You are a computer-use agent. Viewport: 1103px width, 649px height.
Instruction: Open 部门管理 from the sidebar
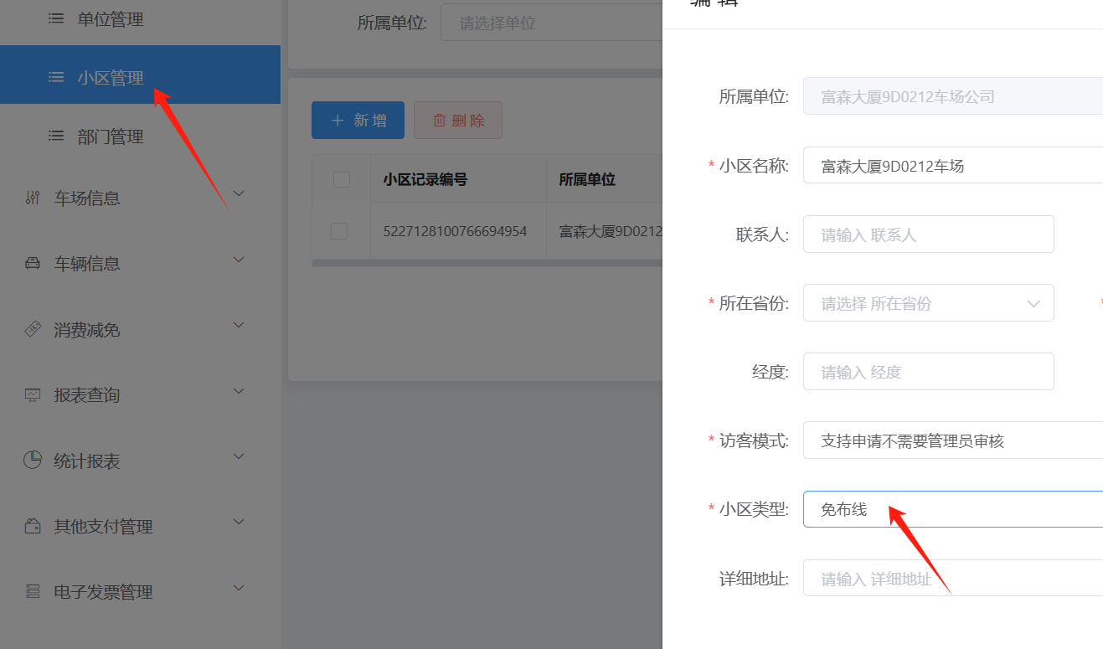140,136
